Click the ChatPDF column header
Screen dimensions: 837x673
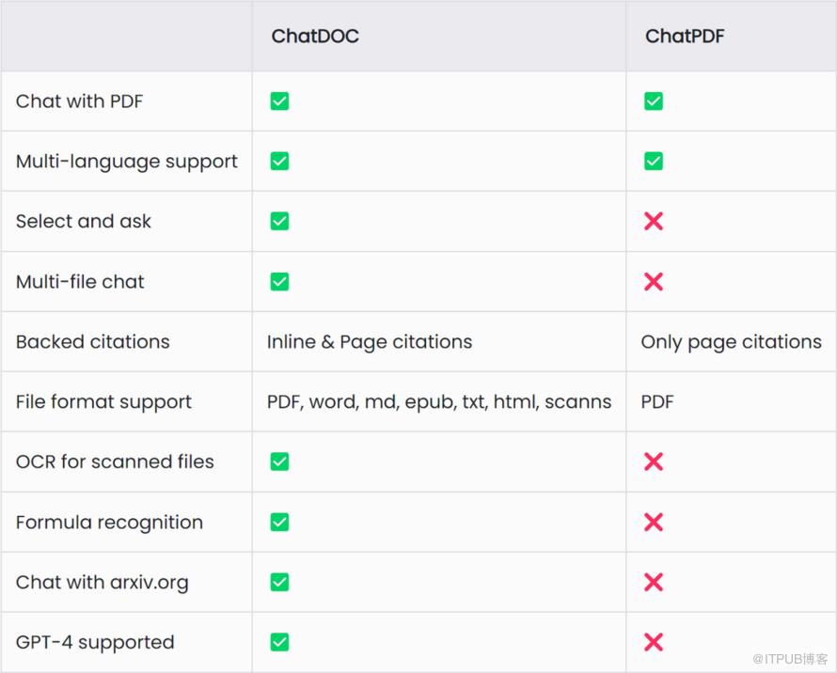[x=685, y=37]
